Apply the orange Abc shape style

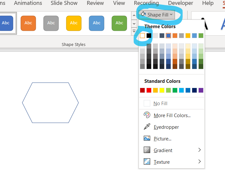28,23
